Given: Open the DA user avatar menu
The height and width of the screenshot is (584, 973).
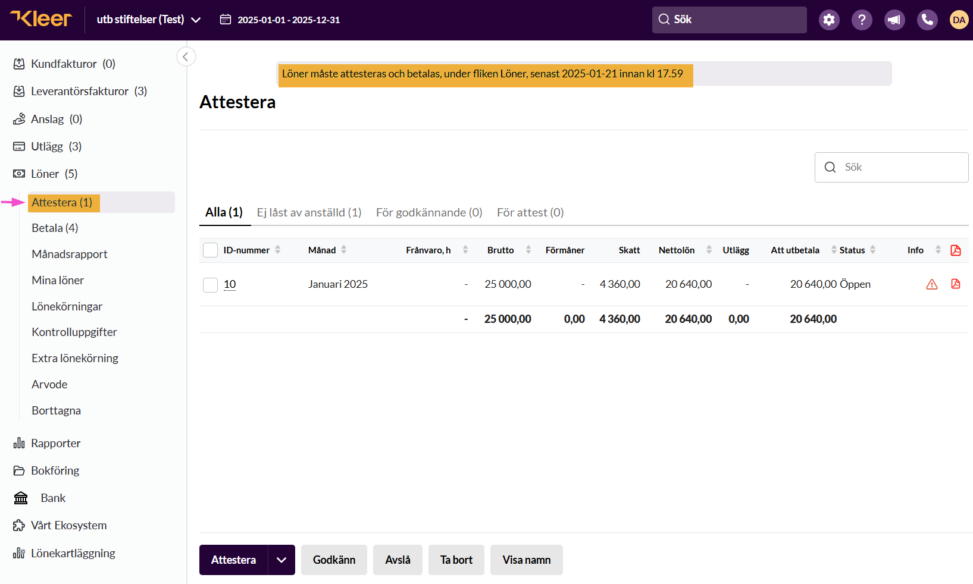Looking at the screenshot, I should coord(959,20).
